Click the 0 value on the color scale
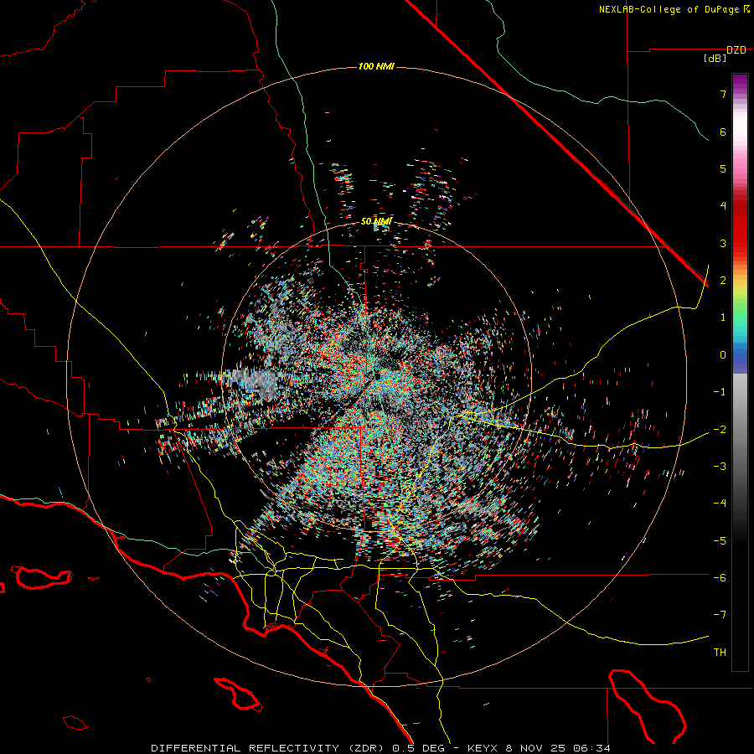754x754 pixels. pos(723,355)
